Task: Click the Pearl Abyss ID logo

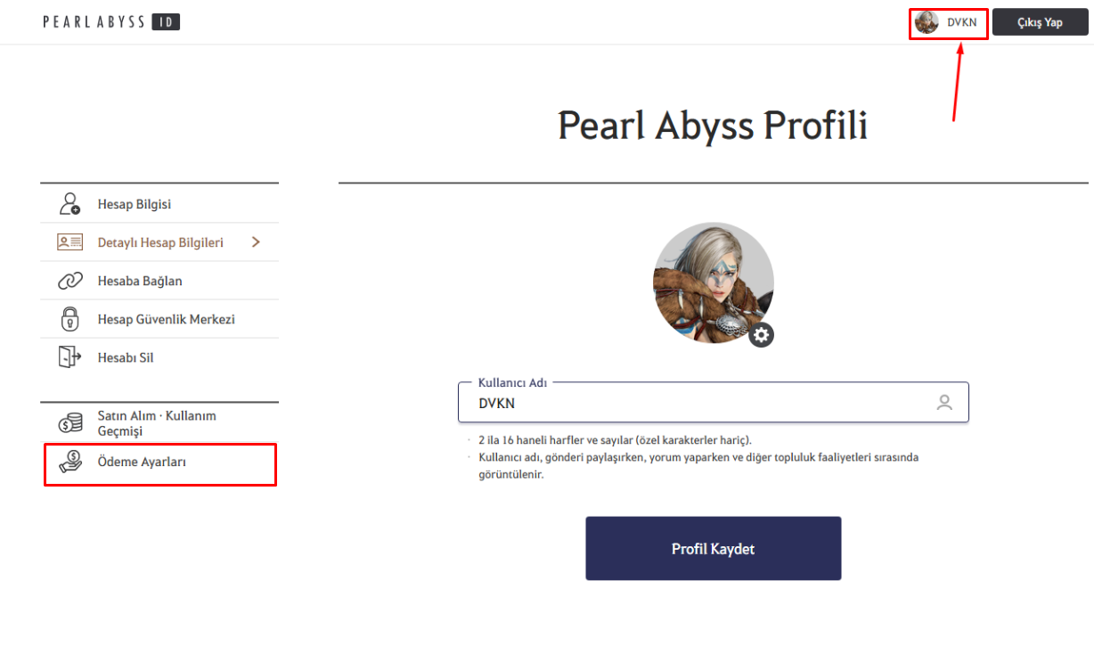Action: pos(111,21)
